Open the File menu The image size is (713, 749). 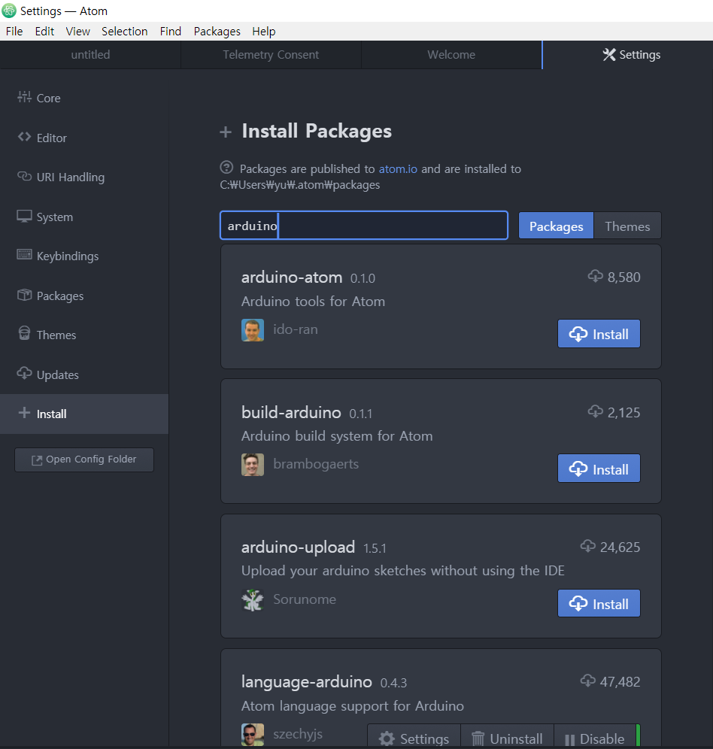[x=14, y=32]
